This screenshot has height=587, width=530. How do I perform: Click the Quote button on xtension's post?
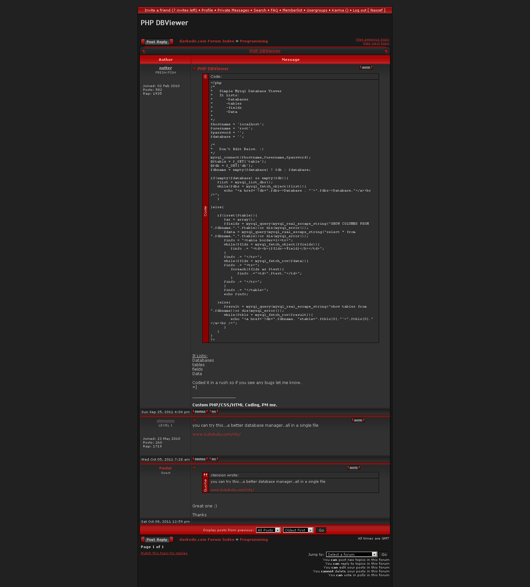click(x=358, y=420)
